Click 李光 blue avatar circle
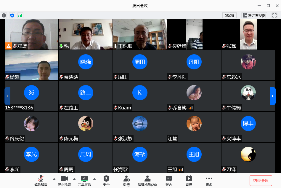 pyautogui.click(x=32, y=154)
